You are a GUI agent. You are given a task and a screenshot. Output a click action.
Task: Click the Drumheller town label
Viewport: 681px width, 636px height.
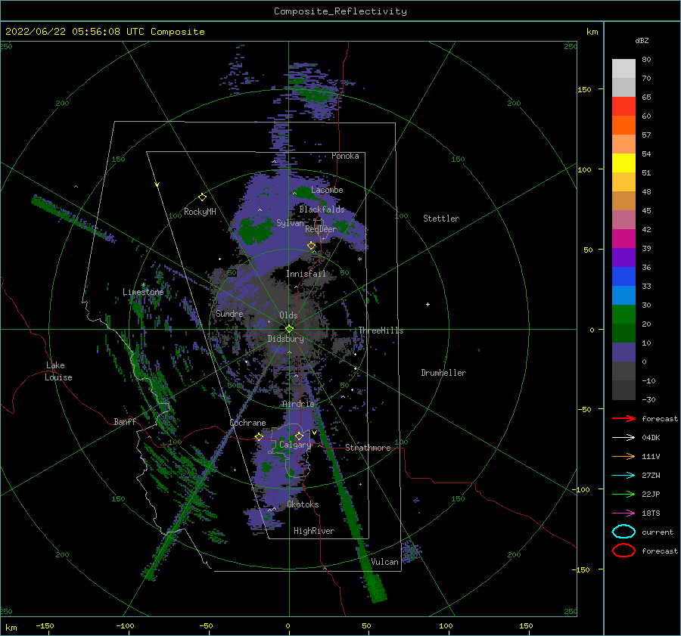point(443,373)
